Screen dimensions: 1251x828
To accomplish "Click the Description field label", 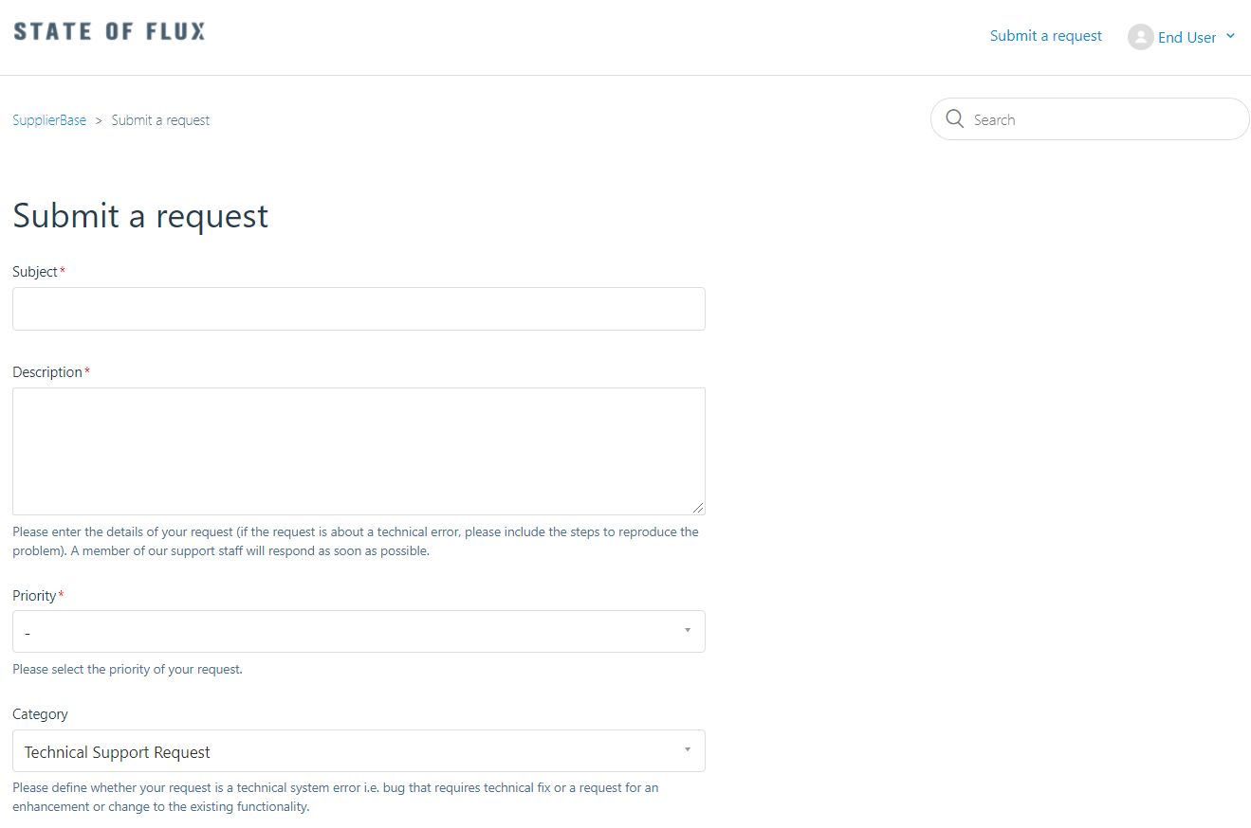I will coord(47,372).
